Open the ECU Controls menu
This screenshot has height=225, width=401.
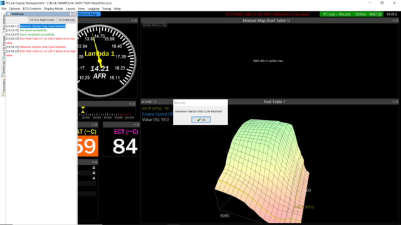[32, 9]
